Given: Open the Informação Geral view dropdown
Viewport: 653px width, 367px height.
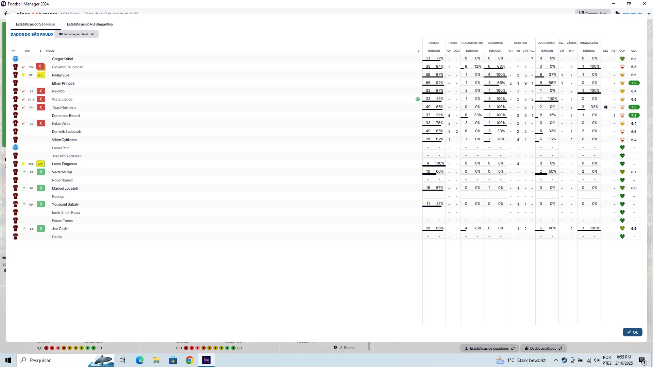Looking at the screenshot, I should (x=77, y=34).
